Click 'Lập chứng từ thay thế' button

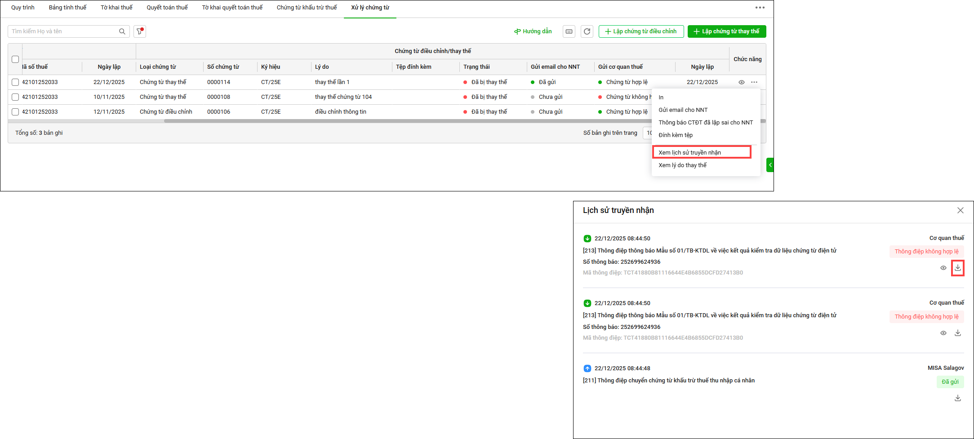click(726, 31)
